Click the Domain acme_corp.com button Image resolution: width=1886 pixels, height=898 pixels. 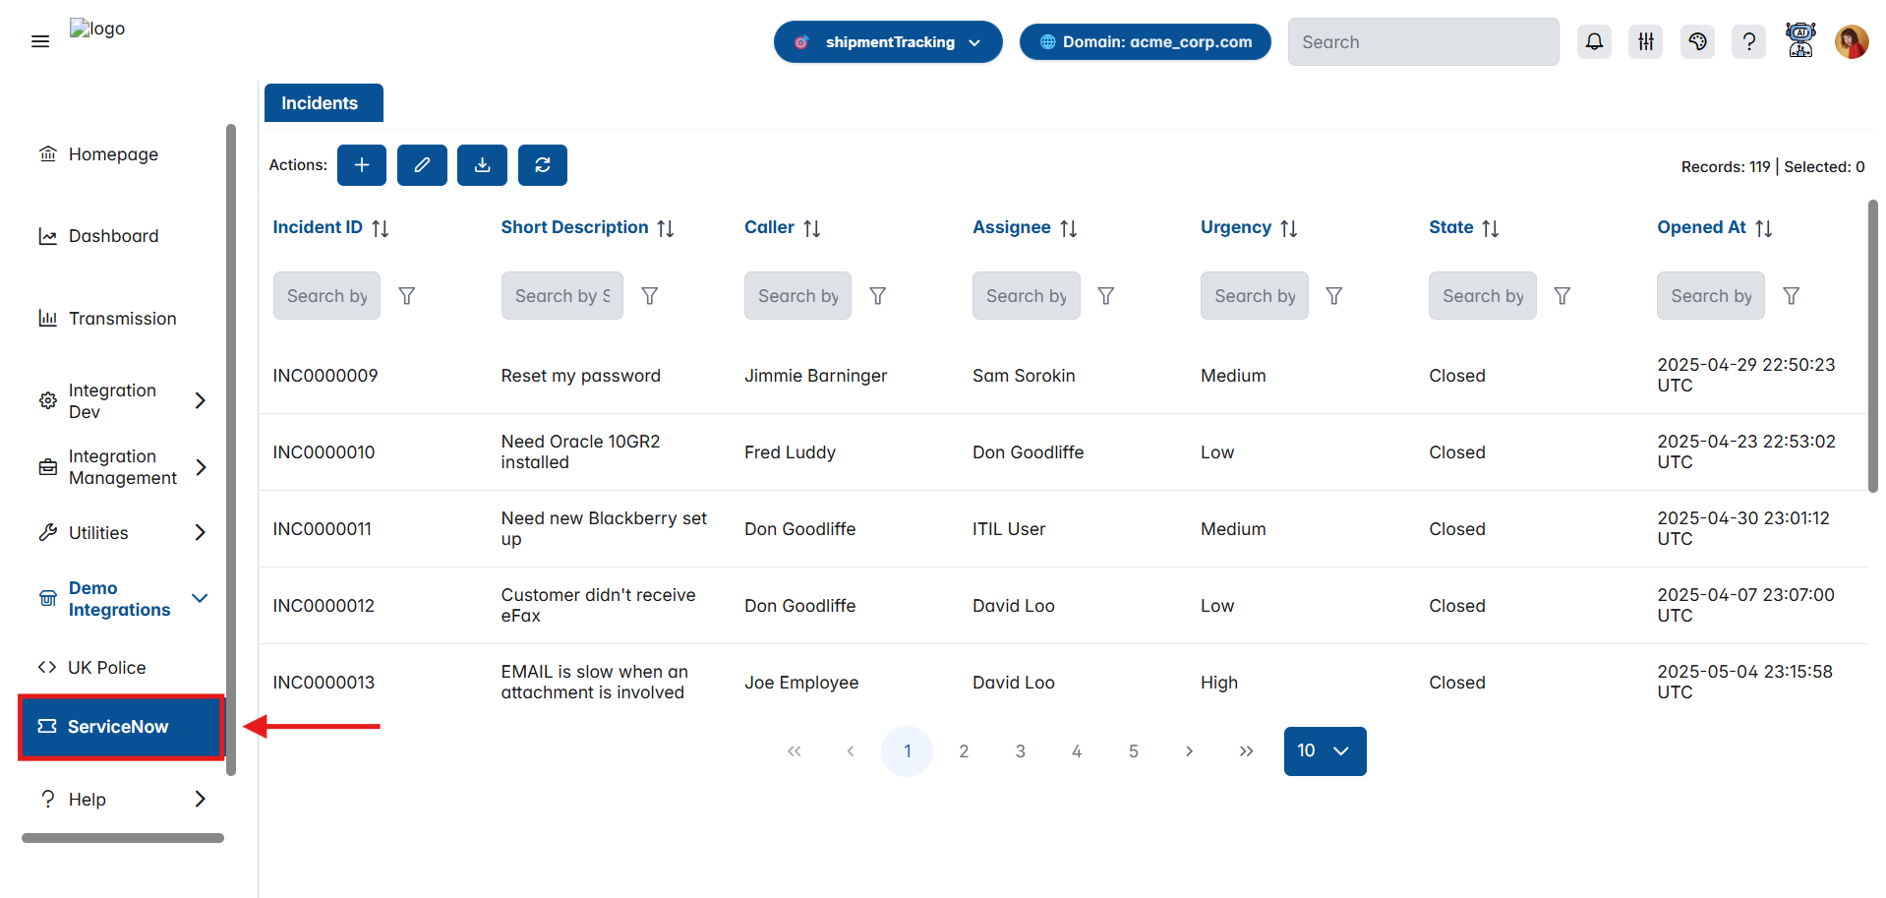coord(1144,41)
